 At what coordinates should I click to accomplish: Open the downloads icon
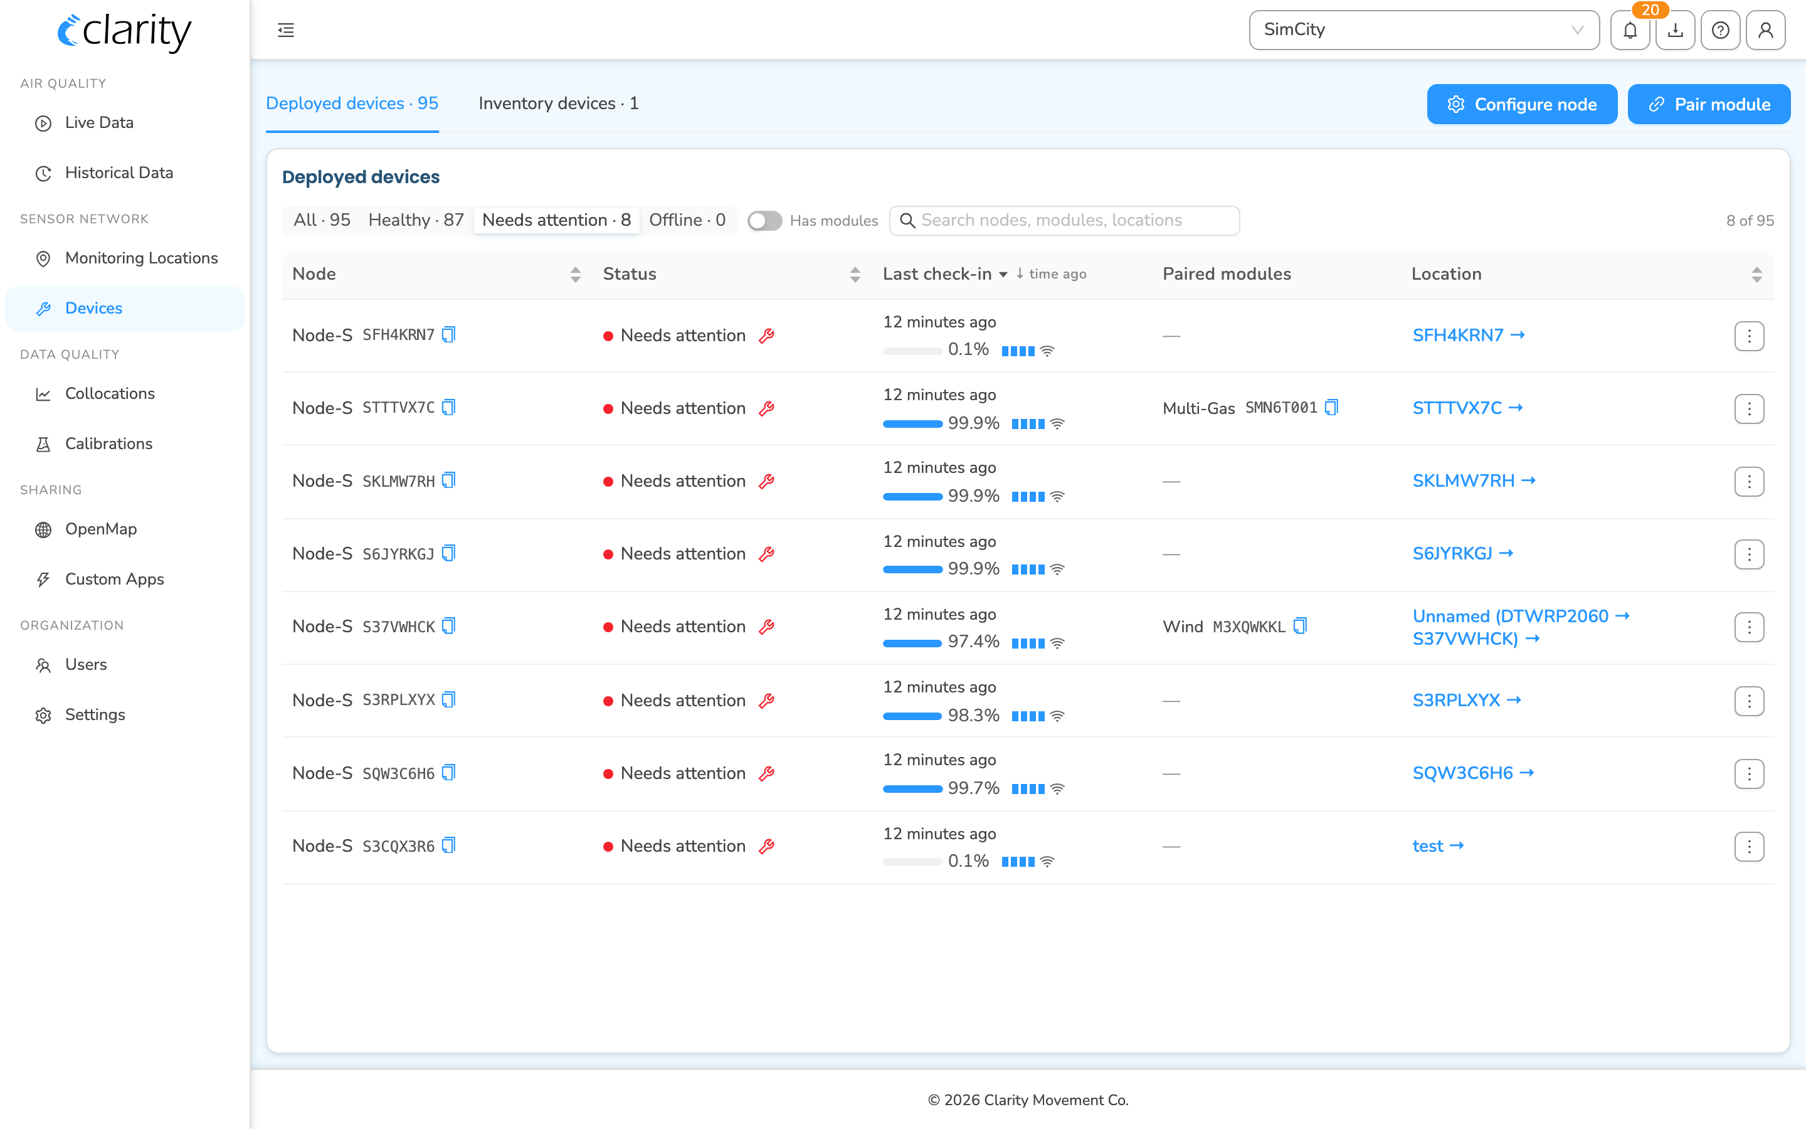1676,30
